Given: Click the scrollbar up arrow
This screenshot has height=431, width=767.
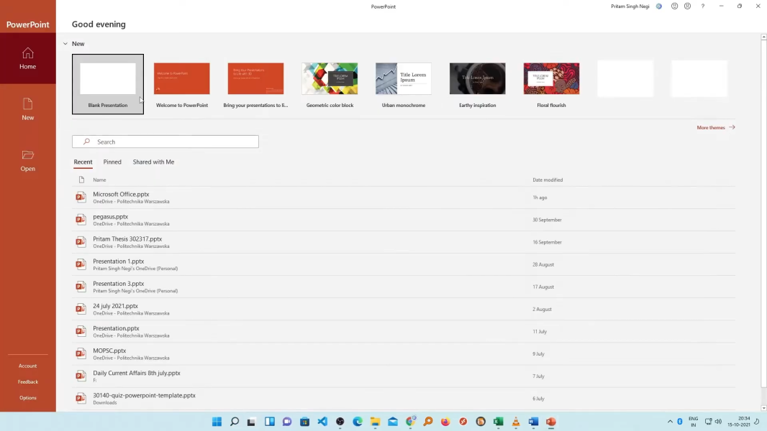Looking at the screenshot, I should tap(763, 37).
